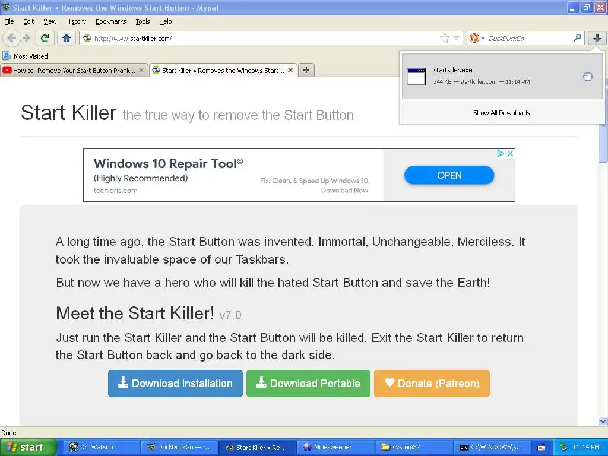Switch to DuckDuckGo taskbar window
Image resolution: width=608 pixels, height=456 pixels.
pos(179,447)
